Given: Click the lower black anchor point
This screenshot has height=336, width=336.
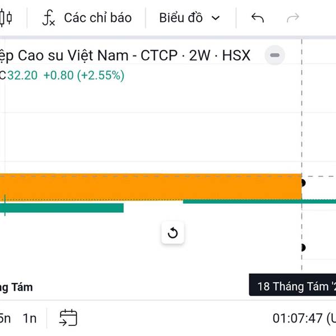Looking at the screenshot, I should click(x=303, y=248).
